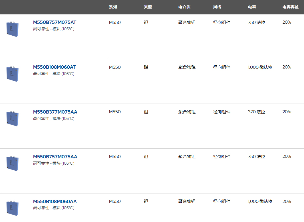Open the M550B108M060AA product link
This screenshot has width=304, height=222.
[55, 201]
